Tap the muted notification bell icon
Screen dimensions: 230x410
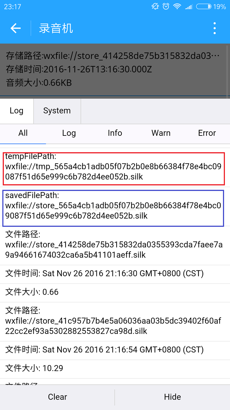(x=155, y=6)
